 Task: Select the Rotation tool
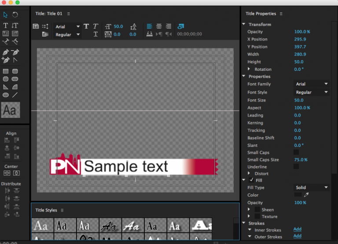pyautogui.click(x=15, y=15)
